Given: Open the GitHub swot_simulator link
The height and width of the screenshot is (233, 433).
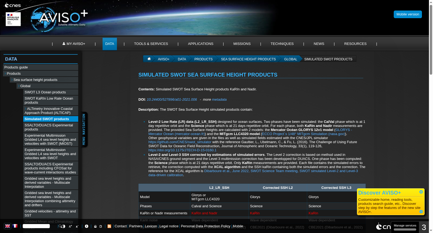Looking at the screenshot, I should [x=180, y=142].
